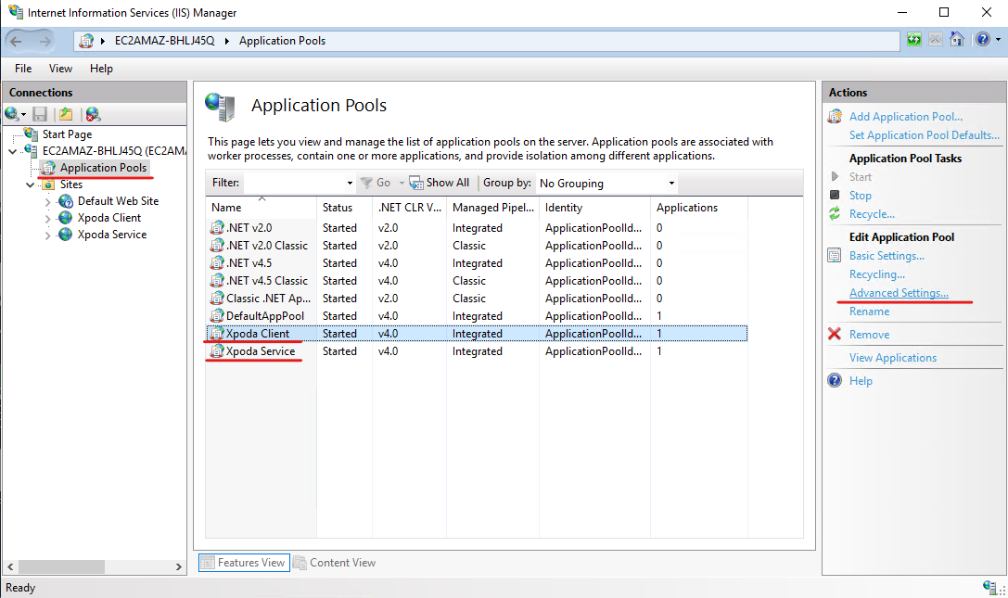1008x598 pixels.
Task: Click the Delete Connection icon
Action: coord(94,114)
